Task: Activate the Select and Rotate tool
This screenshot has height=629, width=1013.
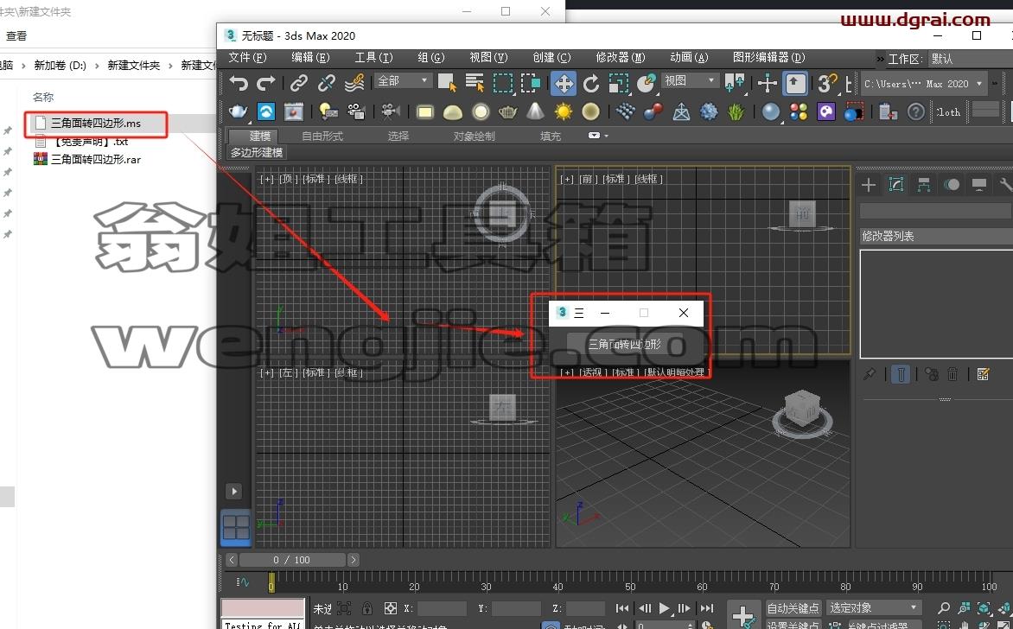Action: pos(591,83)
